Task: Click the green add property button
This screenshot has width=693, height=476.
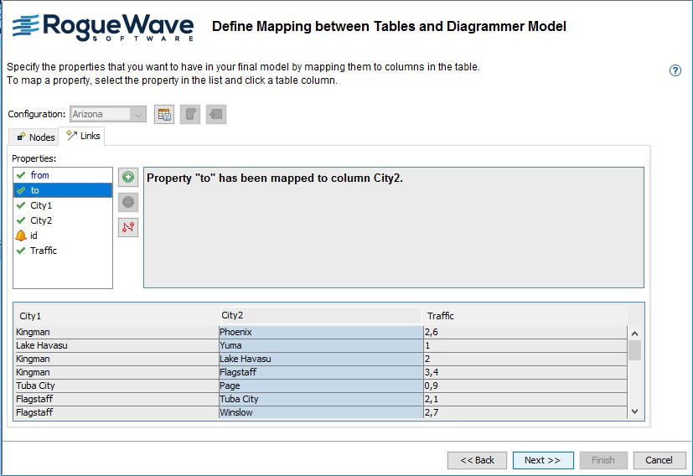Action: point(128,177)
